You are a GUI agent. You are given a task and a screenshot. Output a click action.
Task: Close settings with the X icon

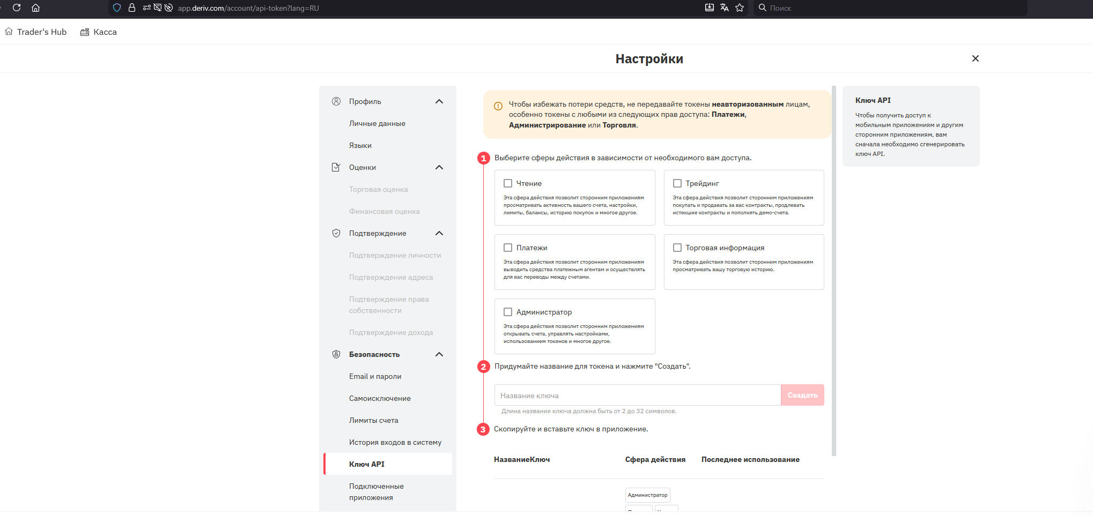[x=976, y=58]
